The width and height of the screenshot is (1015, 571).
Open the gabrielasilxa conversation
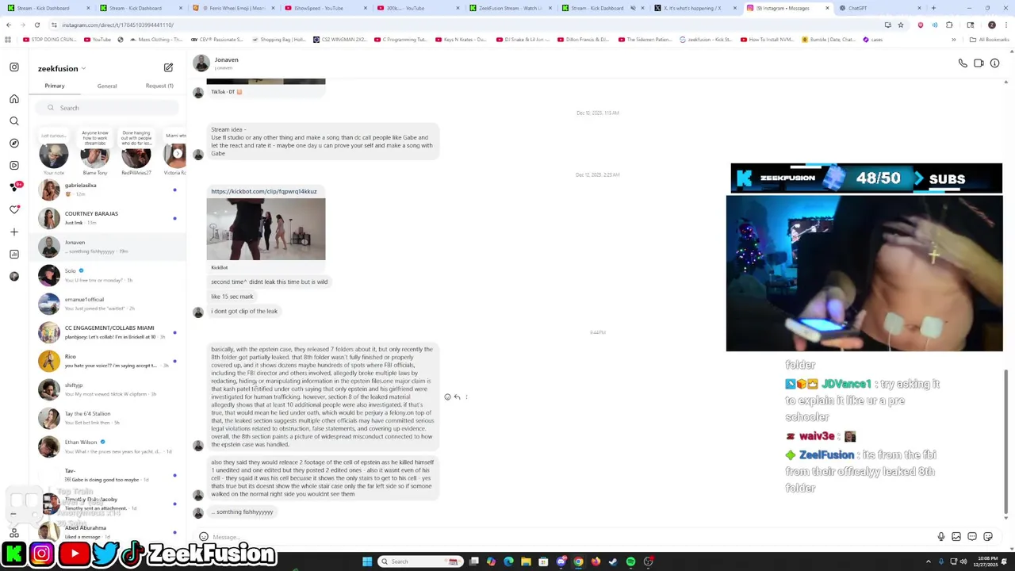[x=108, y=190]
